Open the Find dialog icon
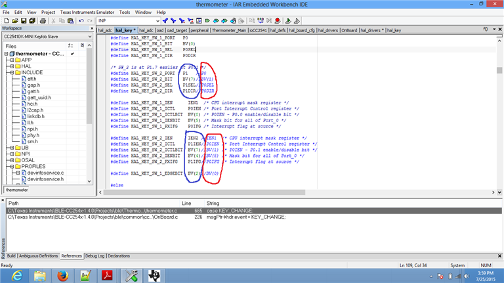504x283 pixels. [x=182, y=21]
